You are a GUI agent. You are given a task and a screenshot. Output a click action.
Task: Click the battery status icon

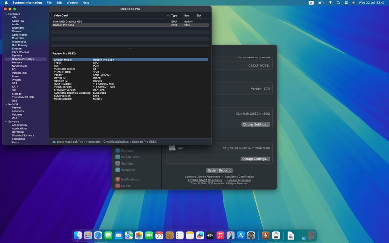[x=321, y=3]
